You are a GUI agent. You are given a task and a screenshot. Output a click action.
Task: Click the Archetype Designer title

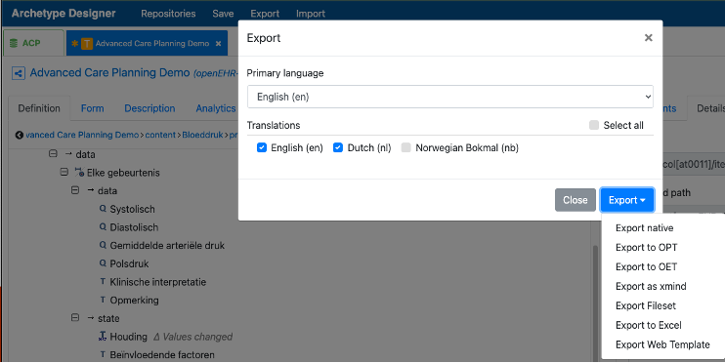64,14
